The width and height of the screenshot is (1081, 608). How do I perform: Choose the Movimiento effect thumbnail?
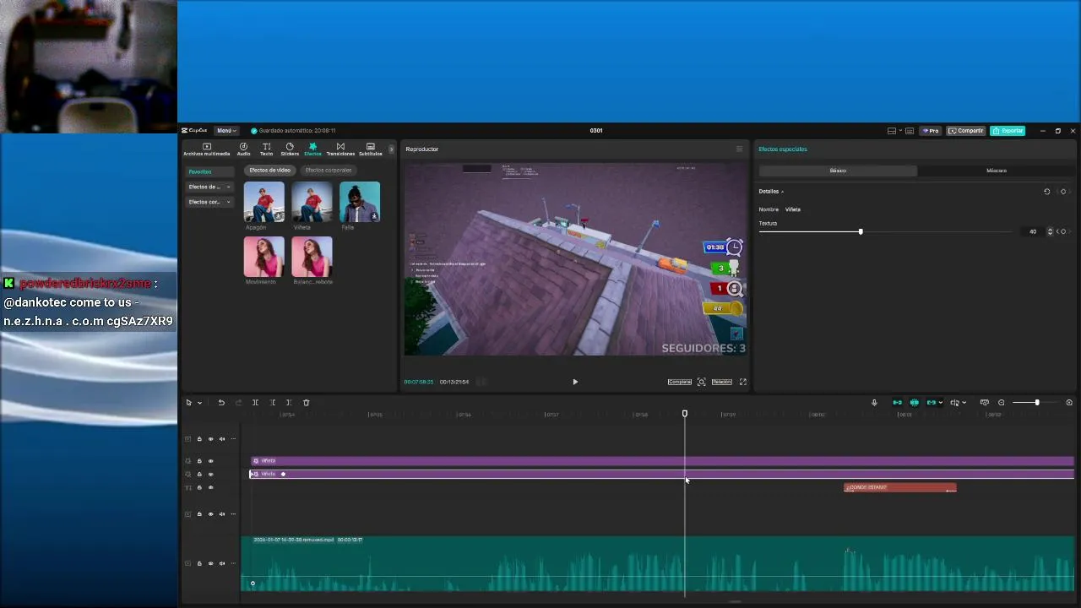tap(264, 257)
